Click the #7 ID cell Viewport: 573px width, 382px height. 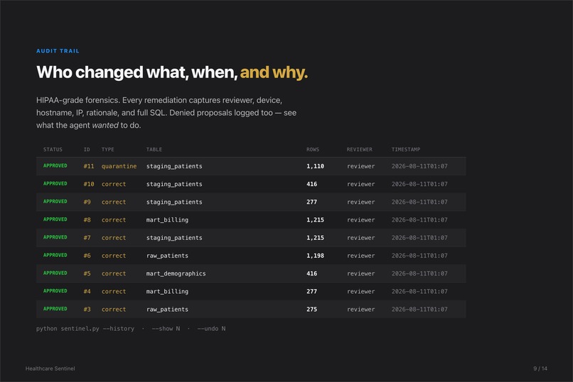[87, 238]
